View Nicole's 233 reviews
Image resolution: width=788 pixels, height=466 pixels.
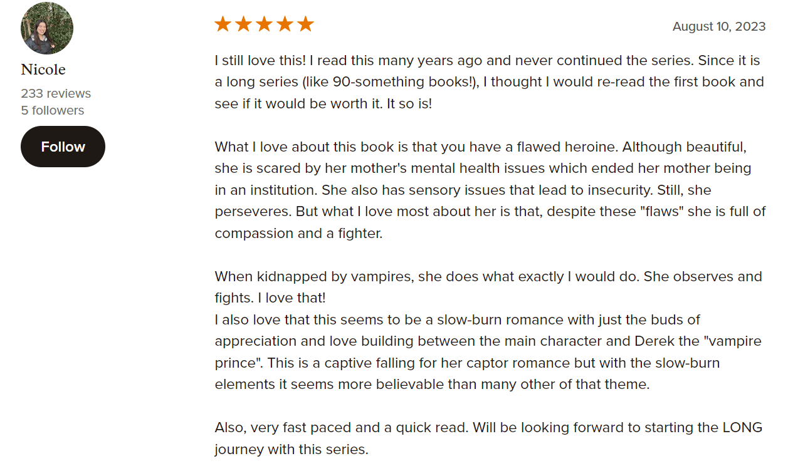(56, 93)
